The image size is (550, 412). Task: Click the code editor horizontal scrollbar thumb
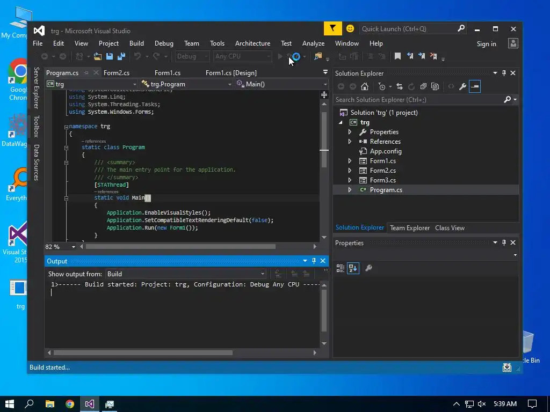pos(180,247)
